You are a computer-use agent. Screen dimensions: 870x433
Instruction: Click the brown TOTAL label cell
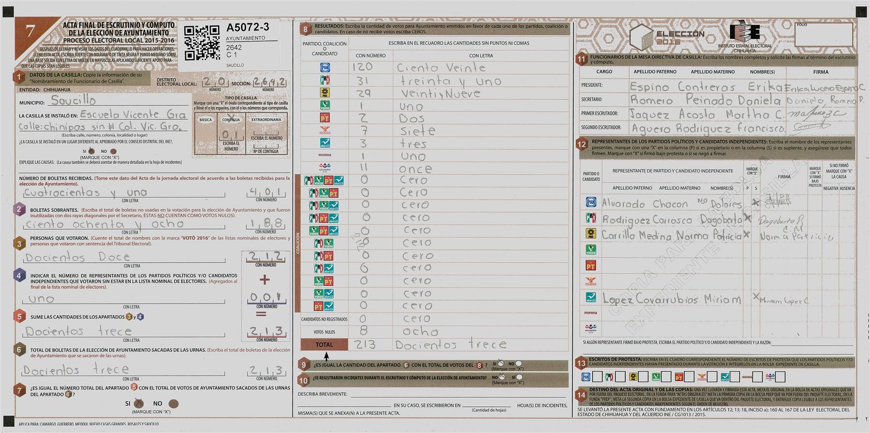pos(324,345)
